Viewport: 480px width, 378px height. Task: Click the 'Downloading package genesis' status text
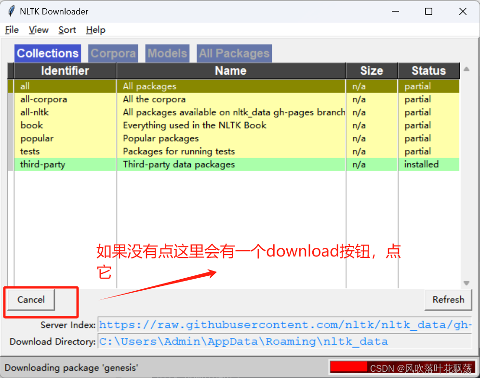(71, 367)
